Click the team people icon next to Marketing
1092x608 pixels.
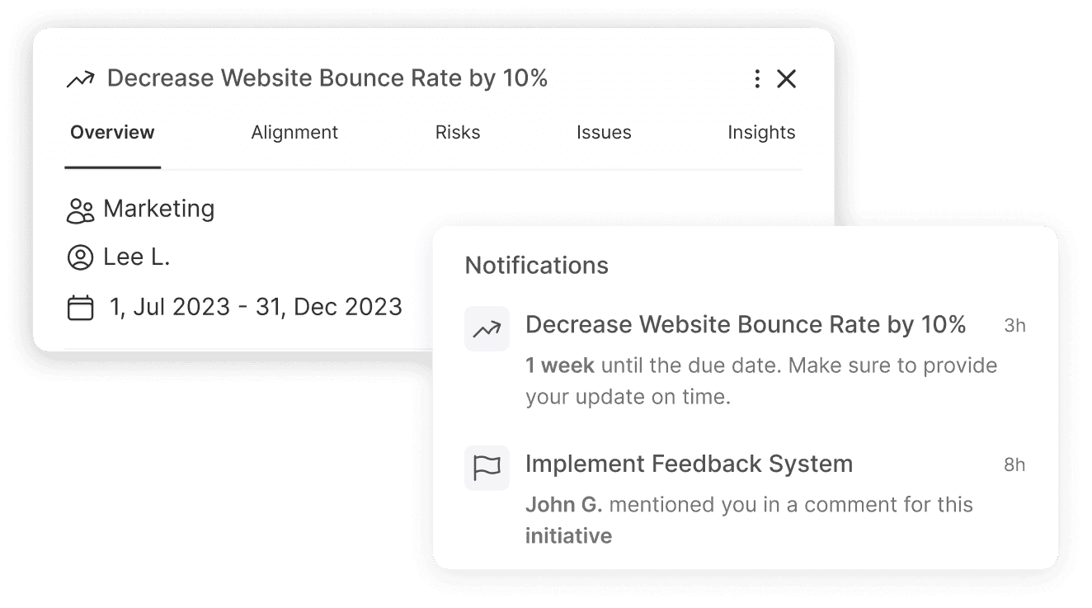[80, 210]
